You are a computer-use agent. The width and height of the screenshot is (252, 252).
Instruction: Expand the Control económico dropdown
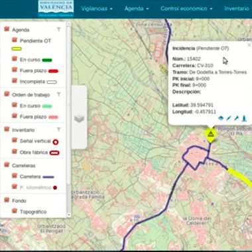(186, 9)
